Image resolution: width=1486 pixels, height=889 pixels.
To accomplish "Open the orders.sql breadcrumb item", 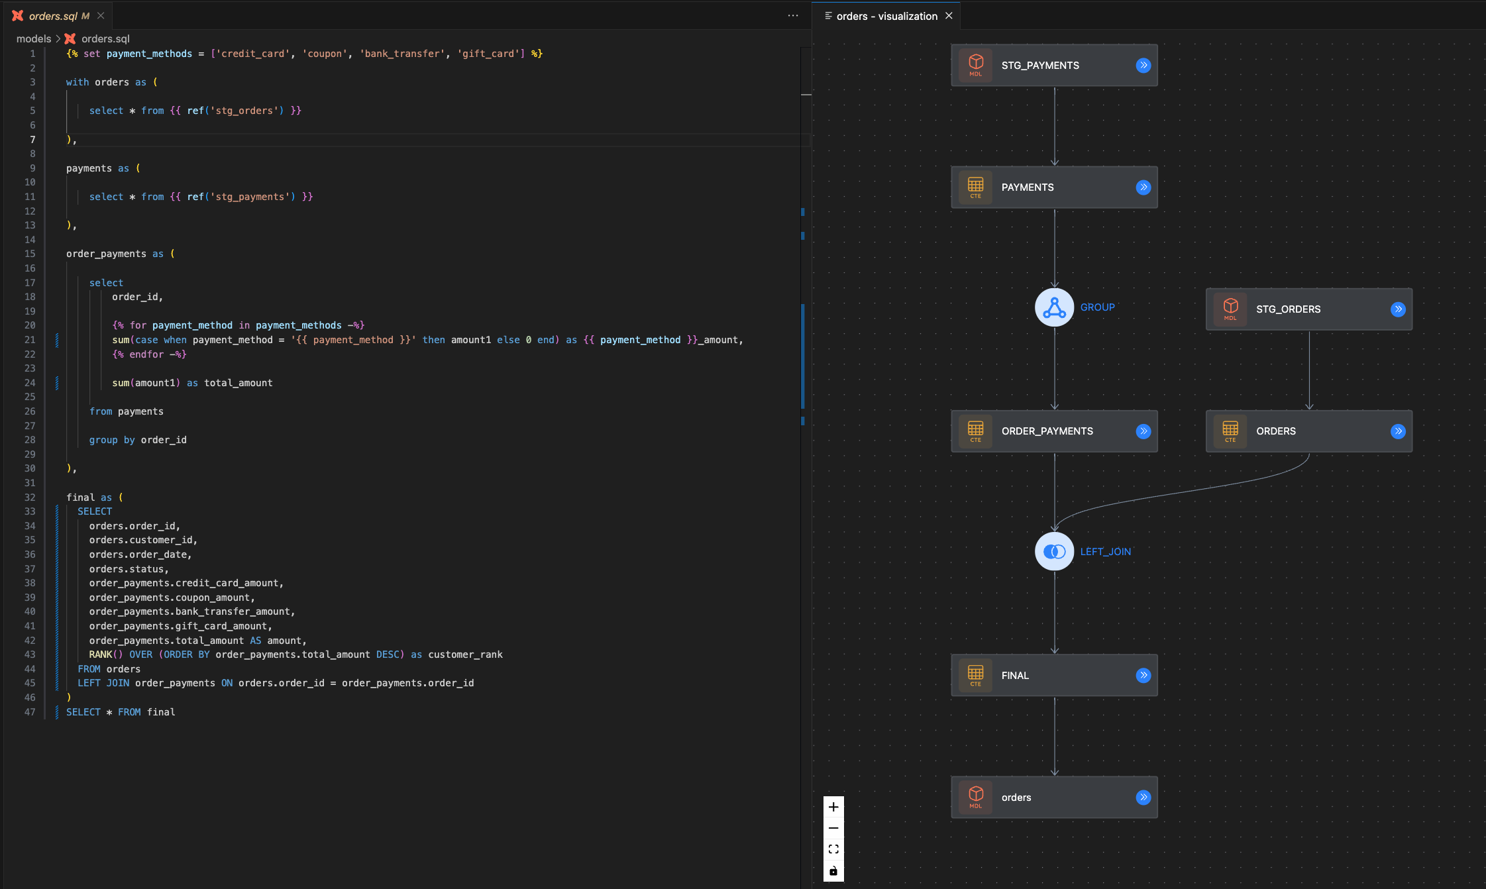I will 105,38.
